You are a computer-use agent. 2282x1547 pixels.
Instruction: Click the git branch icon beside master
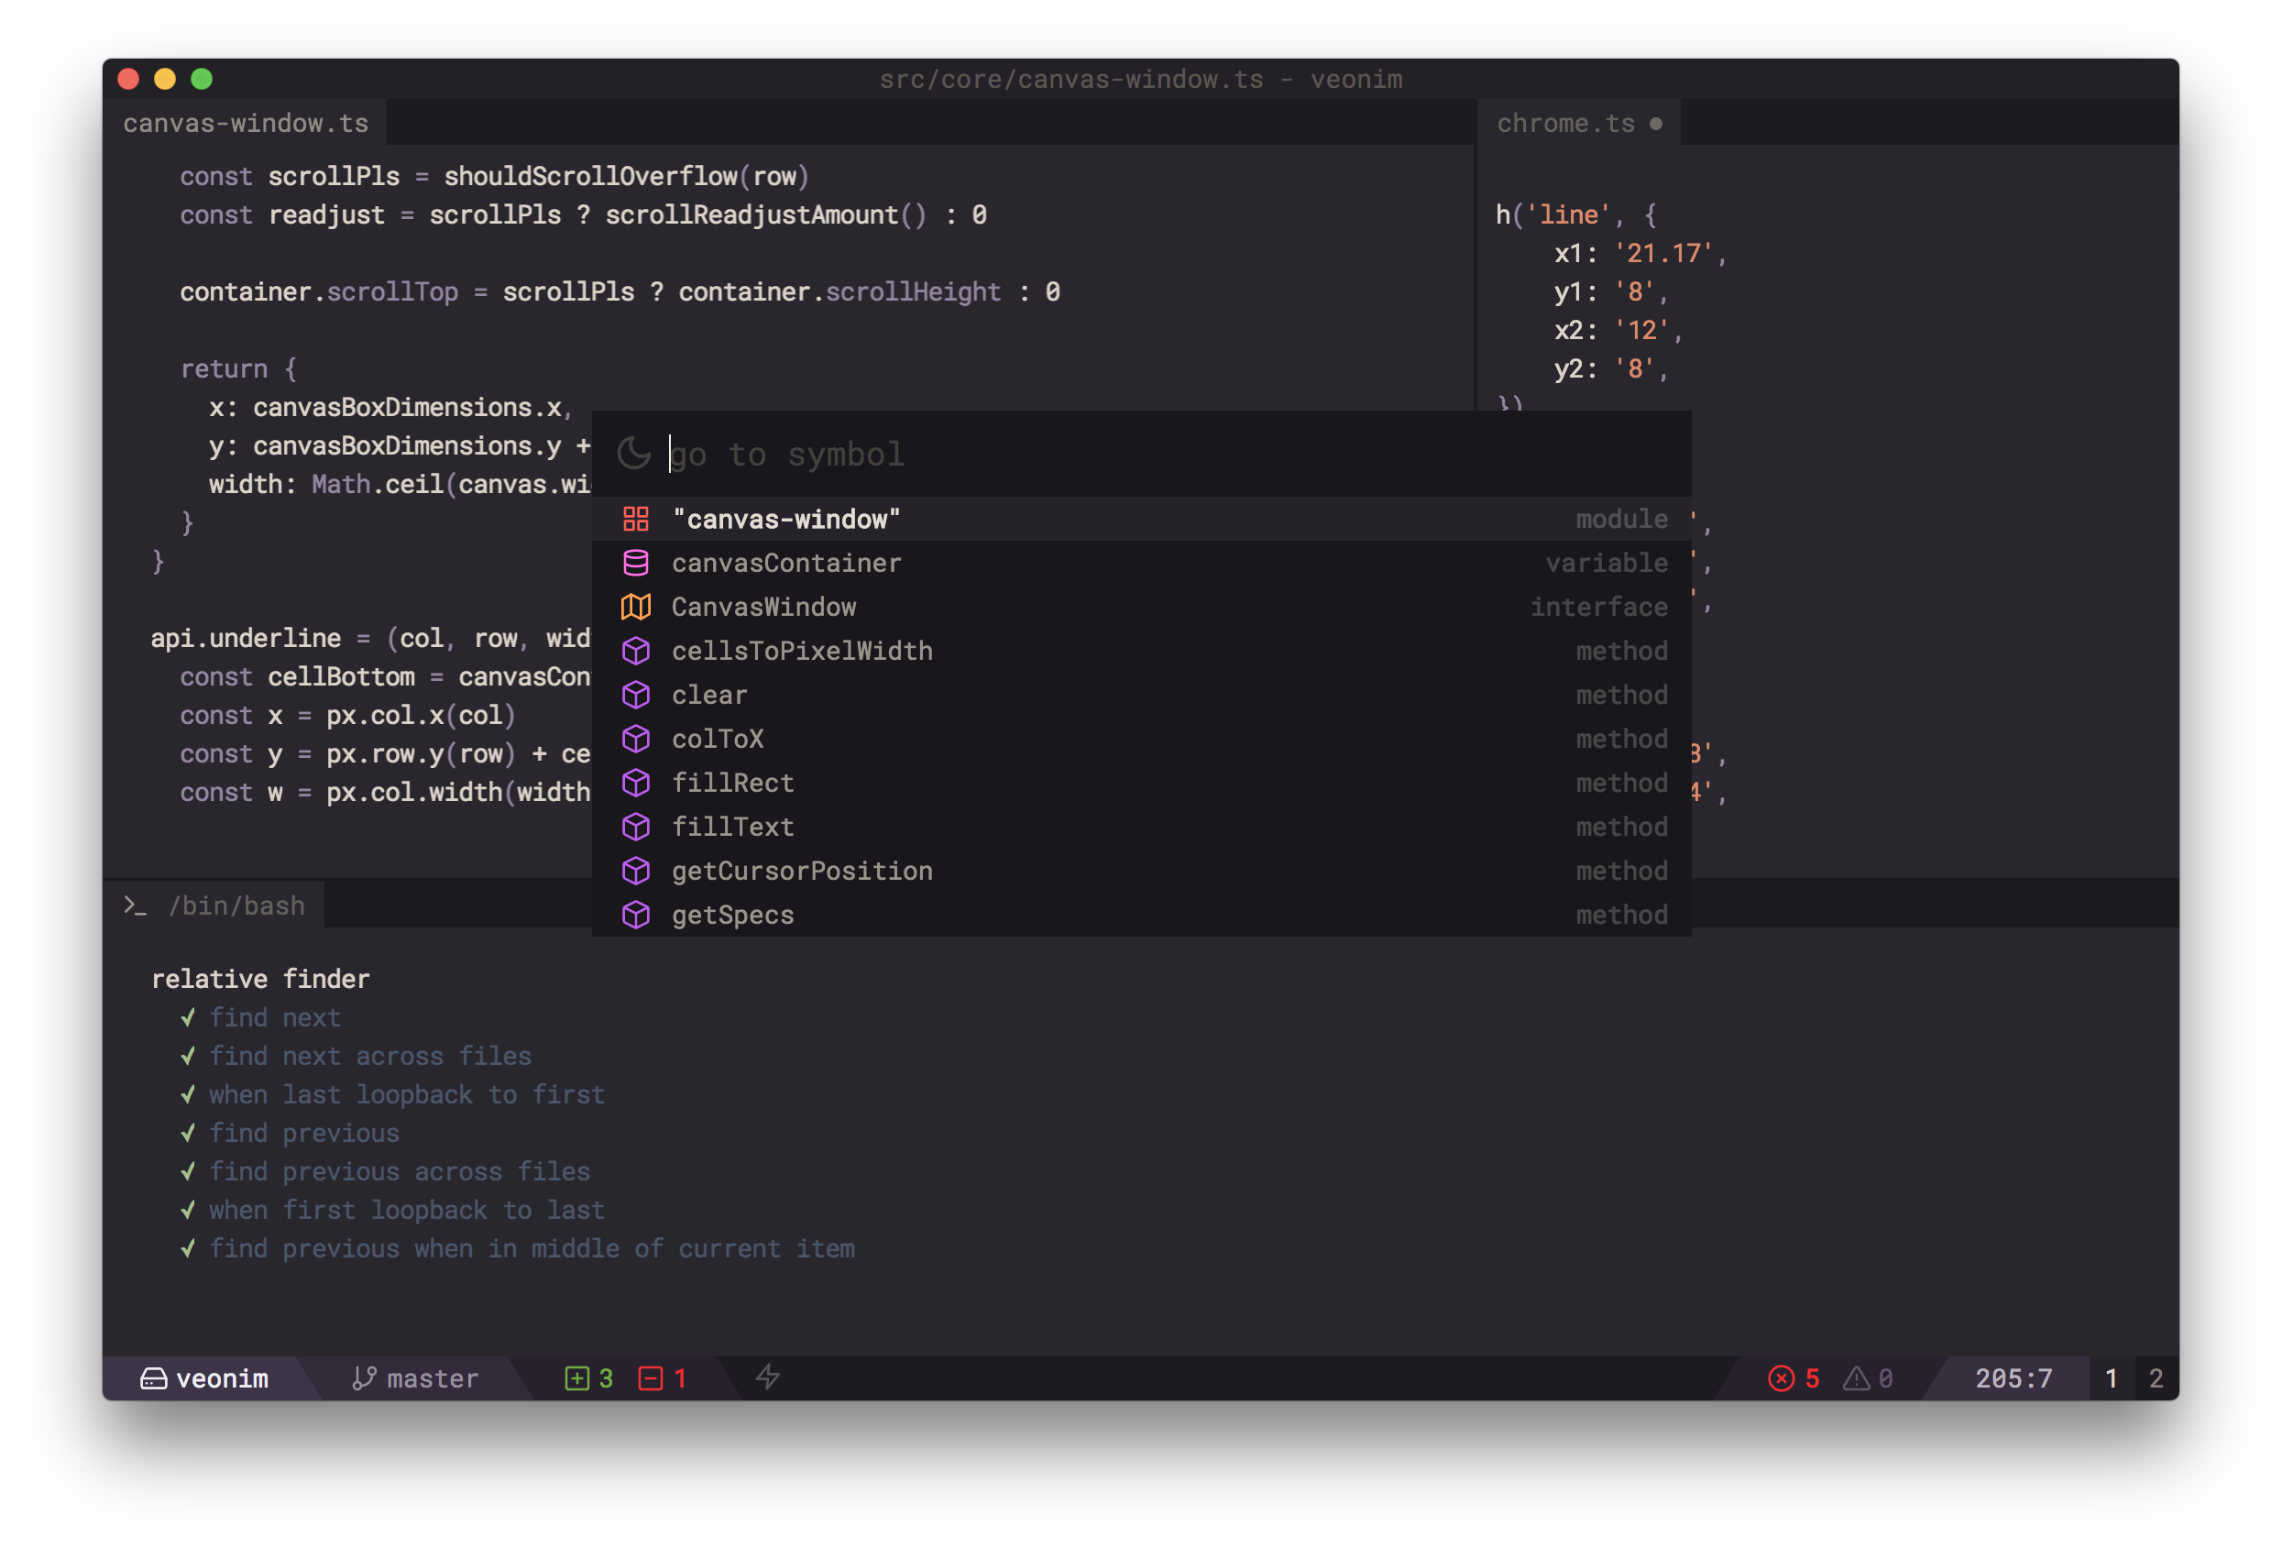tap(365, 1378)
